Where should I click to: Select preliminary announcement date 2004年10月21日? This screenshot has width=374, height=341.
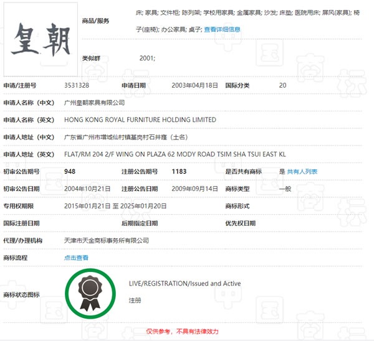click(87, 189)
